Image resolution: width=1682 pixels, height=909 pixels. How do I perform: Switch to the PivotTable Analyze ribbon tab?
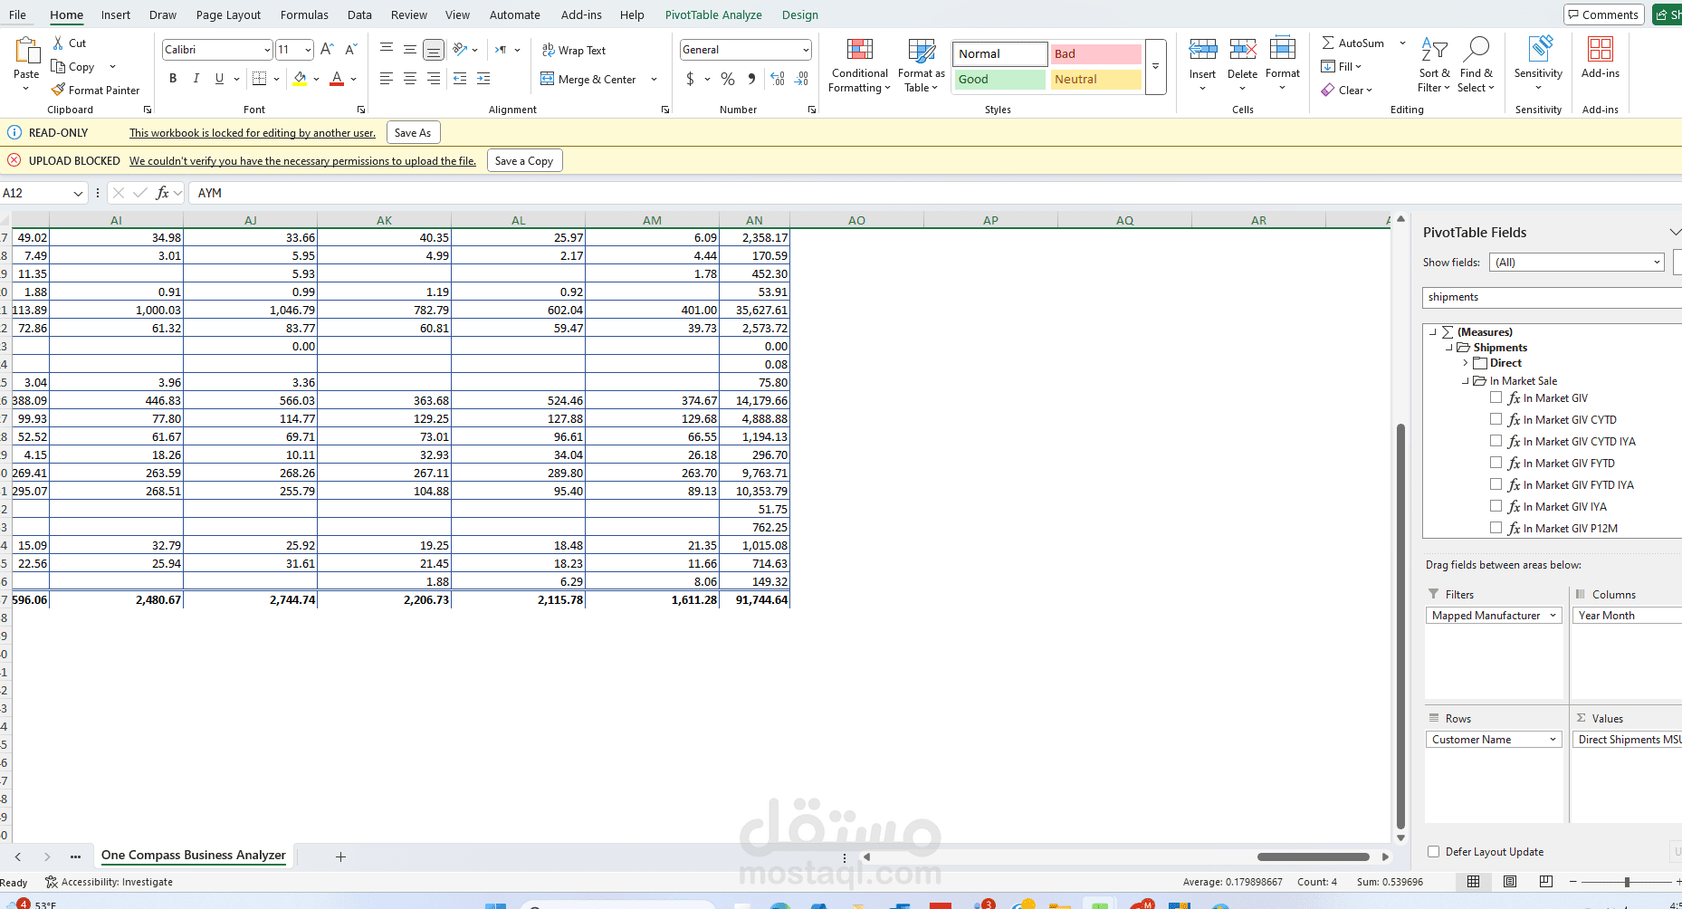click(x=713, y=14)
